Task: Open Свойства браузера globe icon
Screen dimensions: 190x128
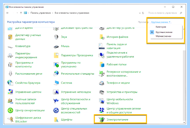Action: [10, 83]
